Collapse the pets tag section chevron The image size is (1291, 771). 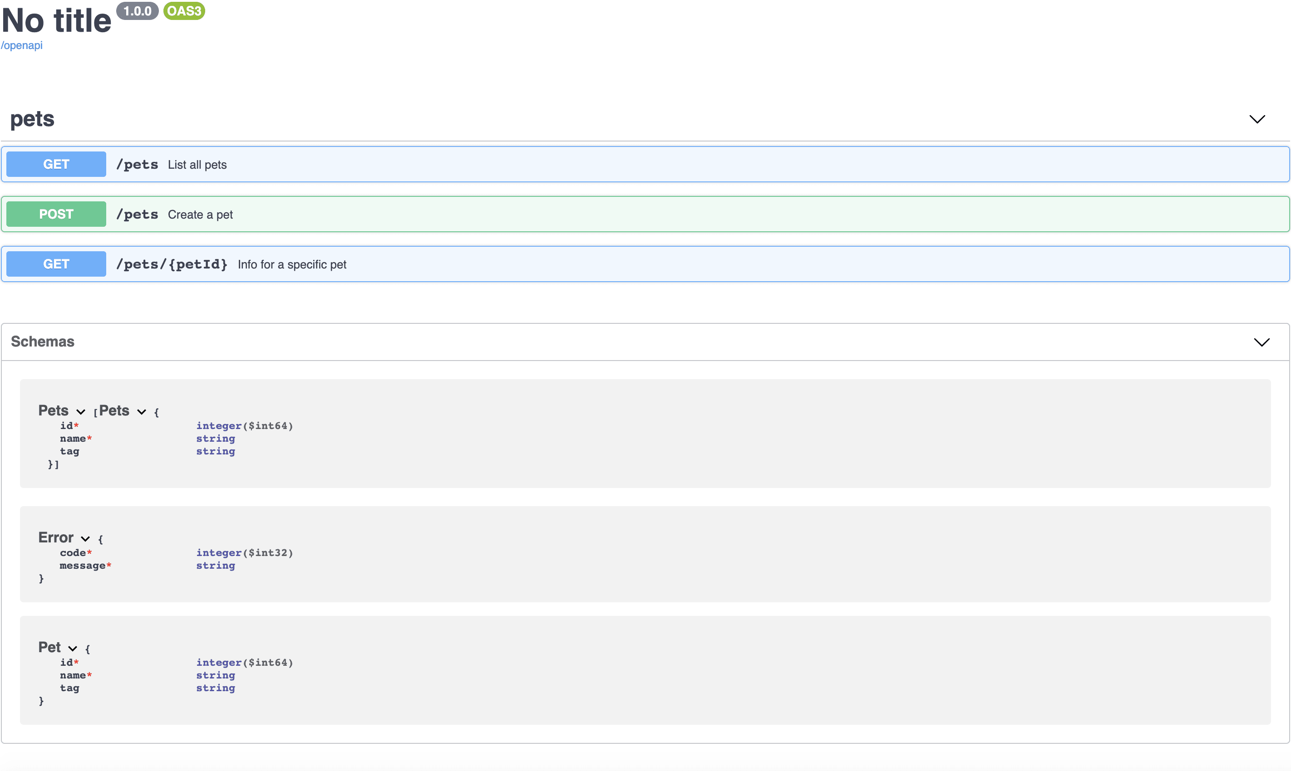[x=1257, y=119]
